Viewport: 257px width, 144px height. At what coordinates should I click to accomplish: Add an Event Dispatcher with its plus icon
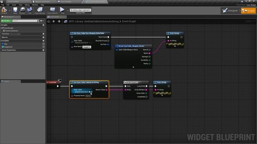pyautogui.click(x=43, y=50)
